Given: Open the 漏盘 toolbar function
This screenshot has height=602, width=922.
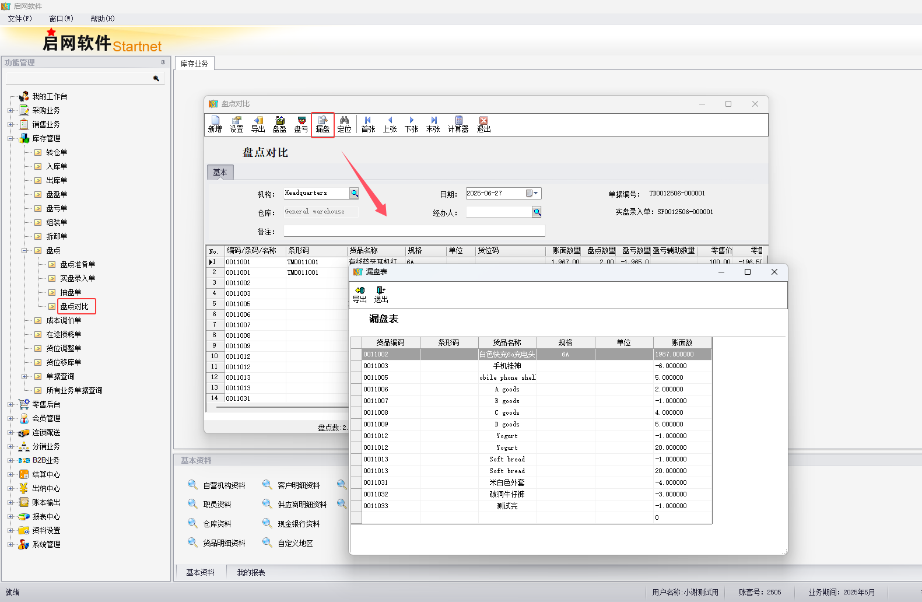Looking at the screenshot, I should tap(322, 124).
